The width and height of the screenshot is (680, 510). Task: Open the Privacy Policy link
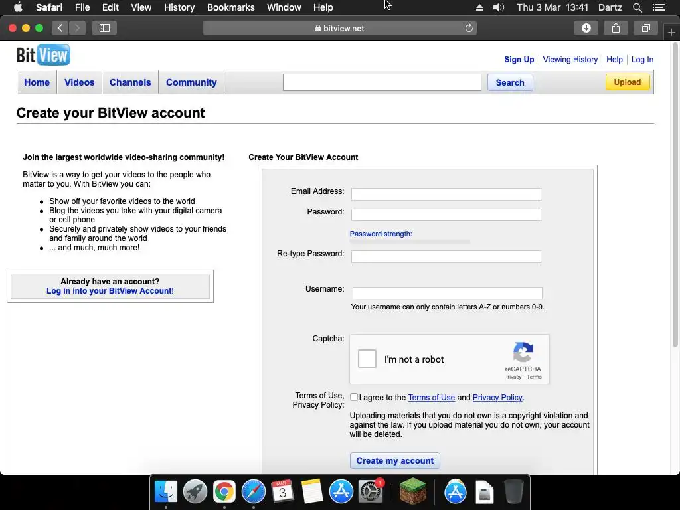[x=497, y=398]
